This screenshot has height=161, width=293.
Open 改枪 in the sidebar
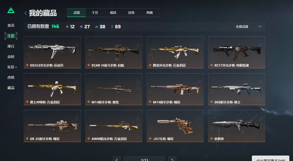[11, 77]
